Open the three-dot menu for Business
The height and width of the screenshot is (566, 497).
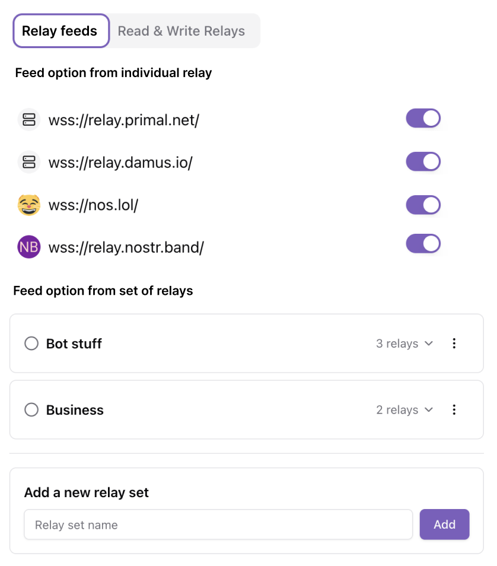tap(454, 410)
